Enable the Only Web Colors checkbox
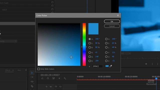Viewport: 160px width, 90px height. click(38, 69)
